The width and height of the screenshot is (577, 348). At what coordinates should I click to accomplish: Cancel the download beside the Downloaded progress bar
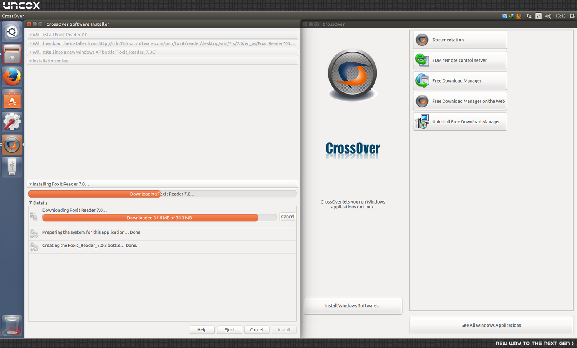coord(288,216)
